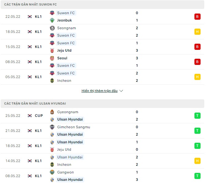Expand more matches with the chevron arrow
The width and height of the screenshot is (207, 183).
point(121,91)
